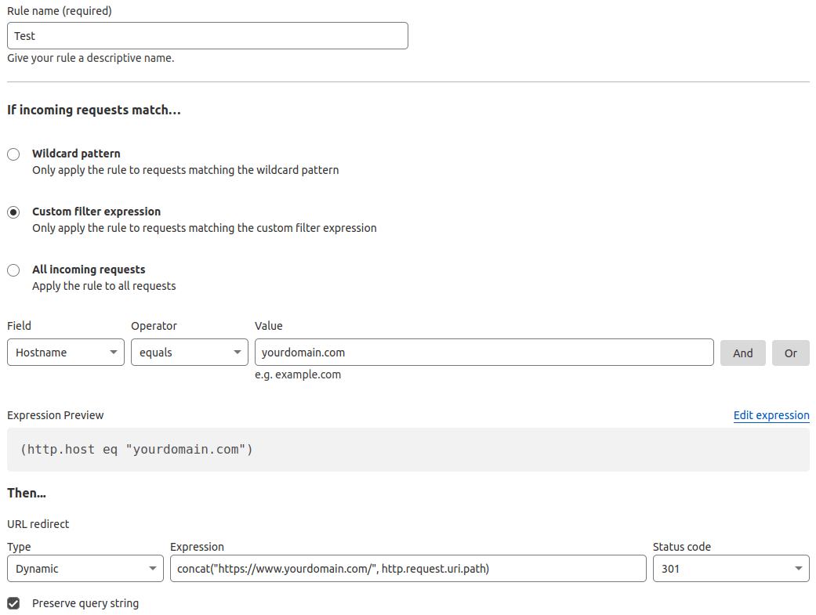Click the 'e.g. example.com' hint text
The height and width of the screenshot is (615, 816).
(x=298, y=374)
